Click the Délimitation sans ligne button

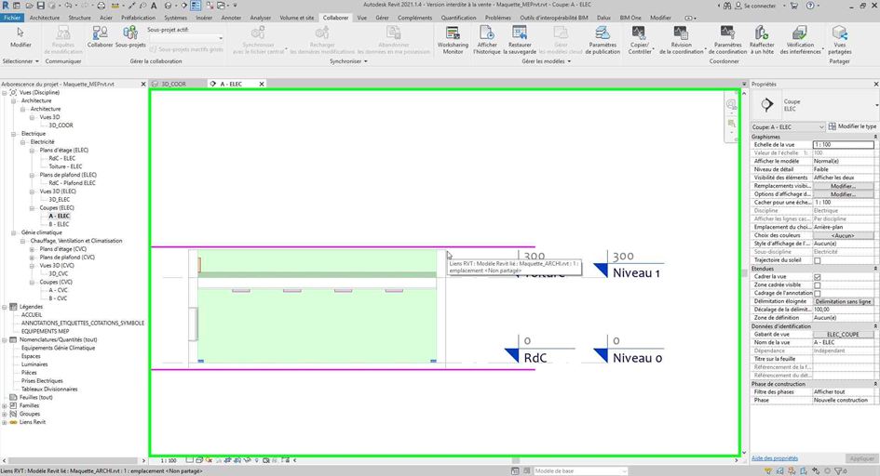843,302
